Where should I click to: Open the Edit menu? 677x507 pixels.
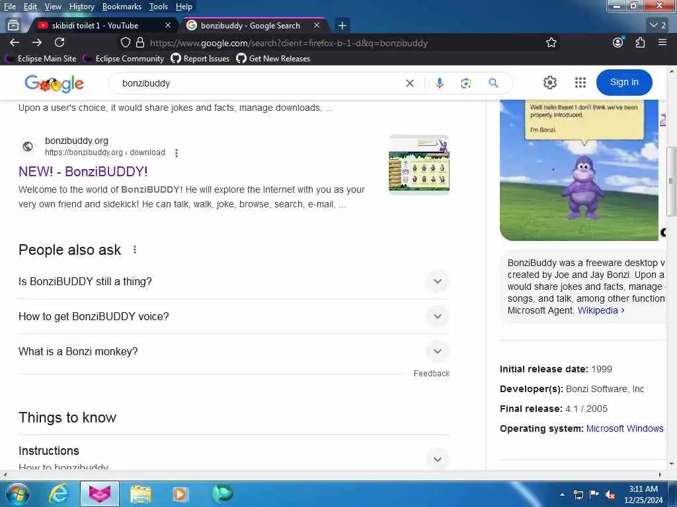click(x=30, y=7)
